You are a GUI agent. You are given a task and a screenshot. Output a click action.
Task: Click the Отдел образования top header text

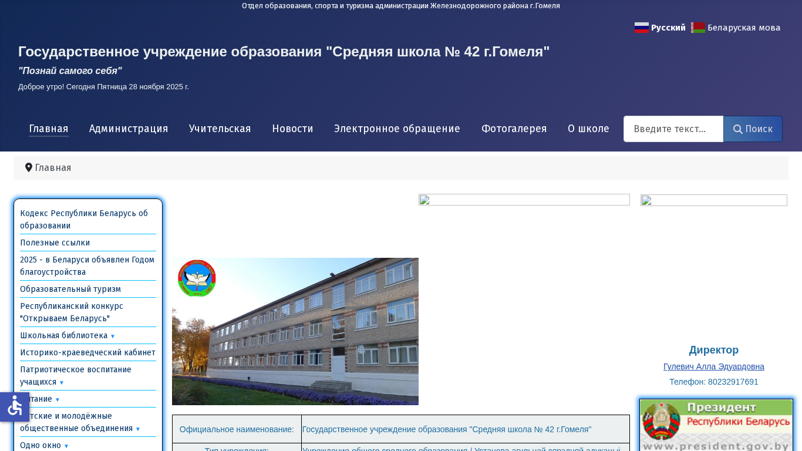coord(401,6)
